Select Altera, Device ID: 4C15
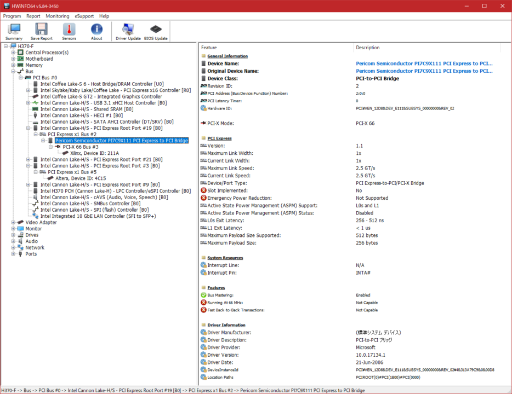The width and height of the screenshot is (512, 394). point(81,178)
